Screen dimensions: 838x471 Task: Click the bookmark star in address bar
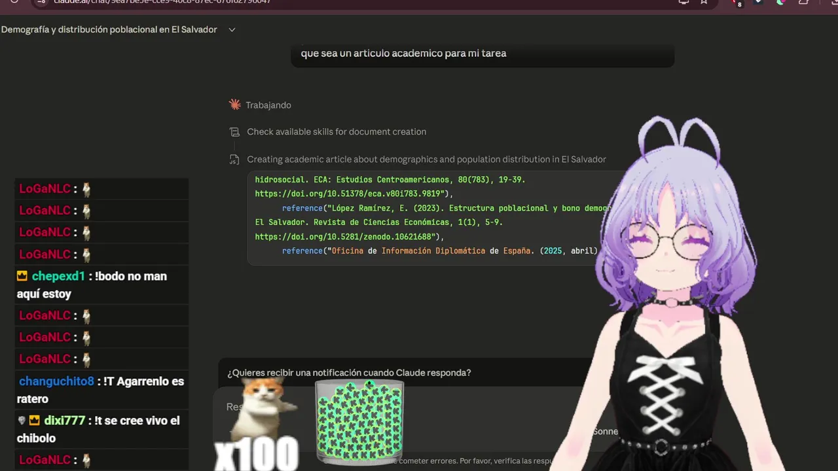(x=704, y=2)
